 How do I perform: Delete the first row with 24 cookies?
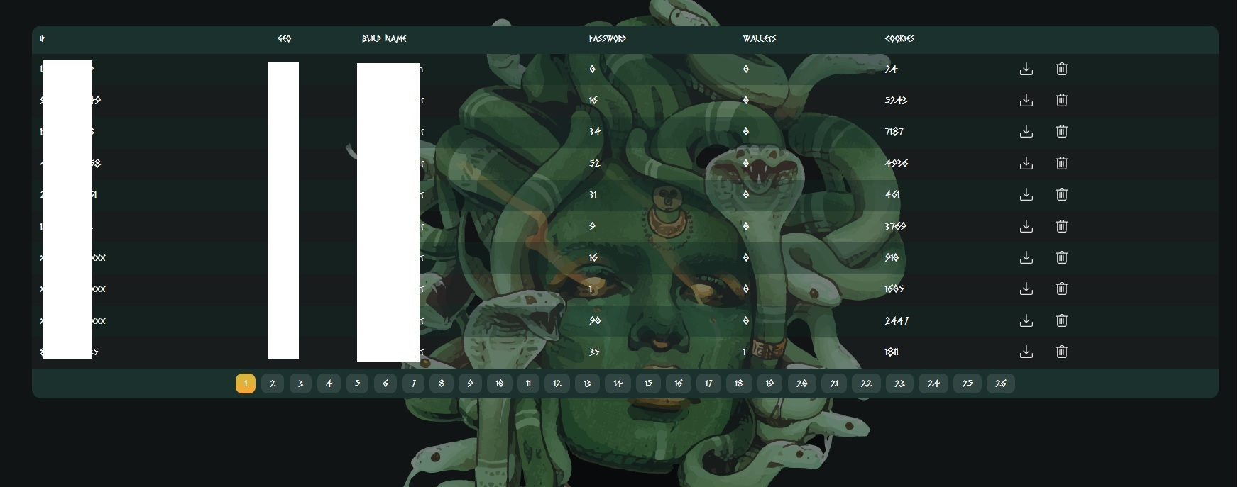(x=1061, y=69)
